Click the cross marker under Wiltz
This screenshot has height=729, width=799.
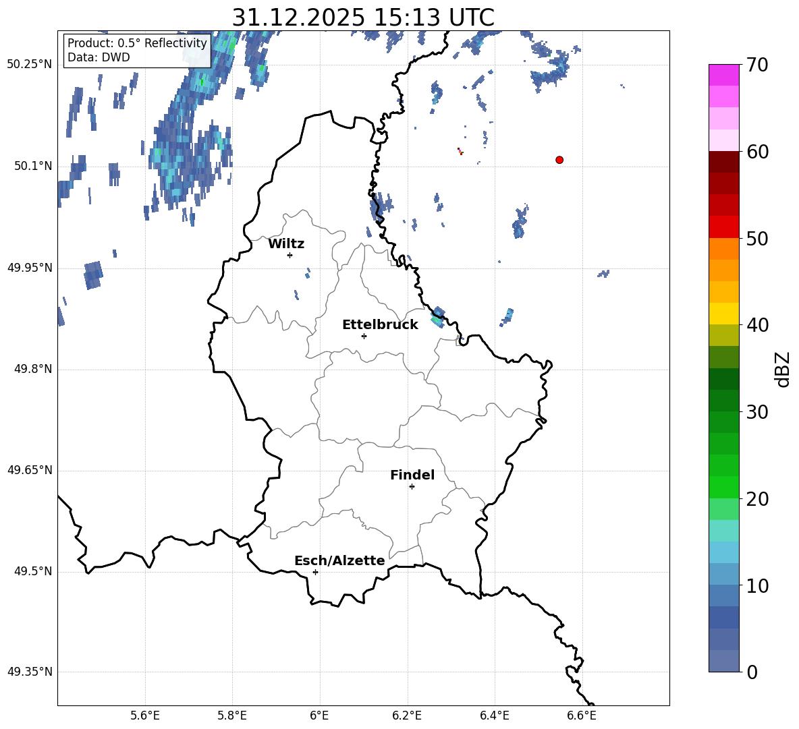290,255
